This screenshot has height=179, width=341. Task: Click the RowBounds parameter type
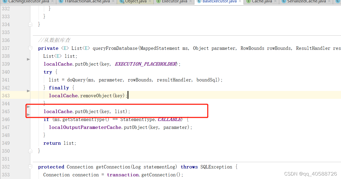252,48
